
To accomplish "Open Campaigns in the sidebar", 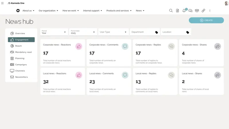I will click(21, 64).
